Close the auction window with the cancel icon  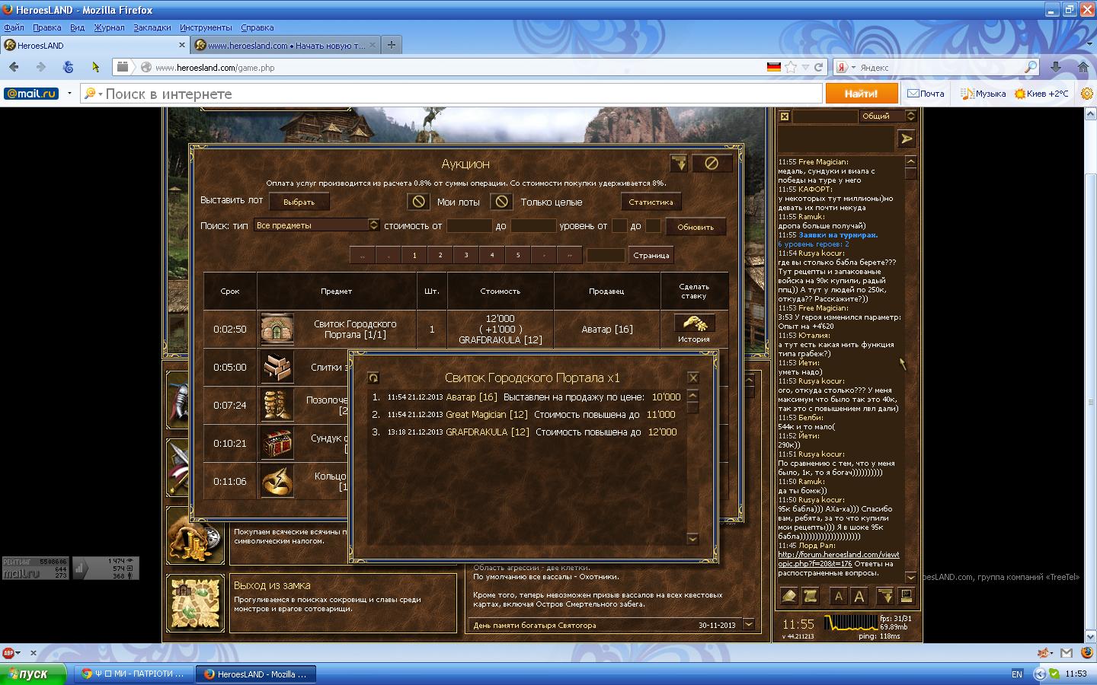[x=711, y=163]
